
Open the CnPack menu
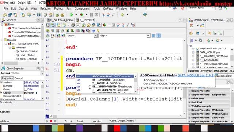click(x=108, y=9)
